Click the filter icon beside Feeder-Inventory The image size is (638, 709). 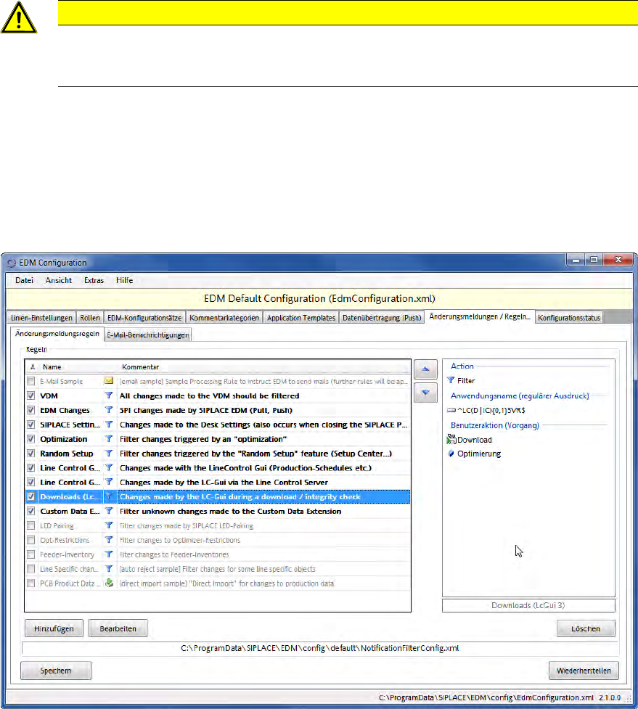(x=109, y=554)
